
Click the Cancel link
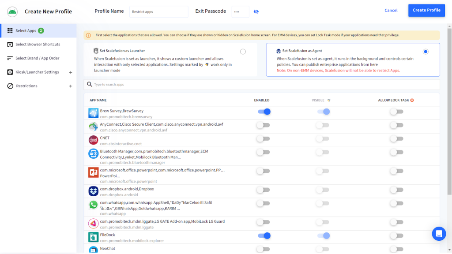pos(391,11)
